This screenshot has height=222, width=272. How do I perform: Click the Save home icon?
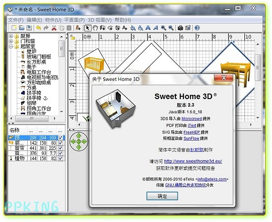pos(29,28)
